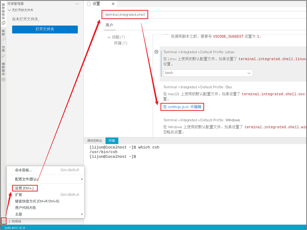Open the Explorer view in activity bar
Image resolution: width=307 pixels, height=230 pixels.
click(4, 23)
